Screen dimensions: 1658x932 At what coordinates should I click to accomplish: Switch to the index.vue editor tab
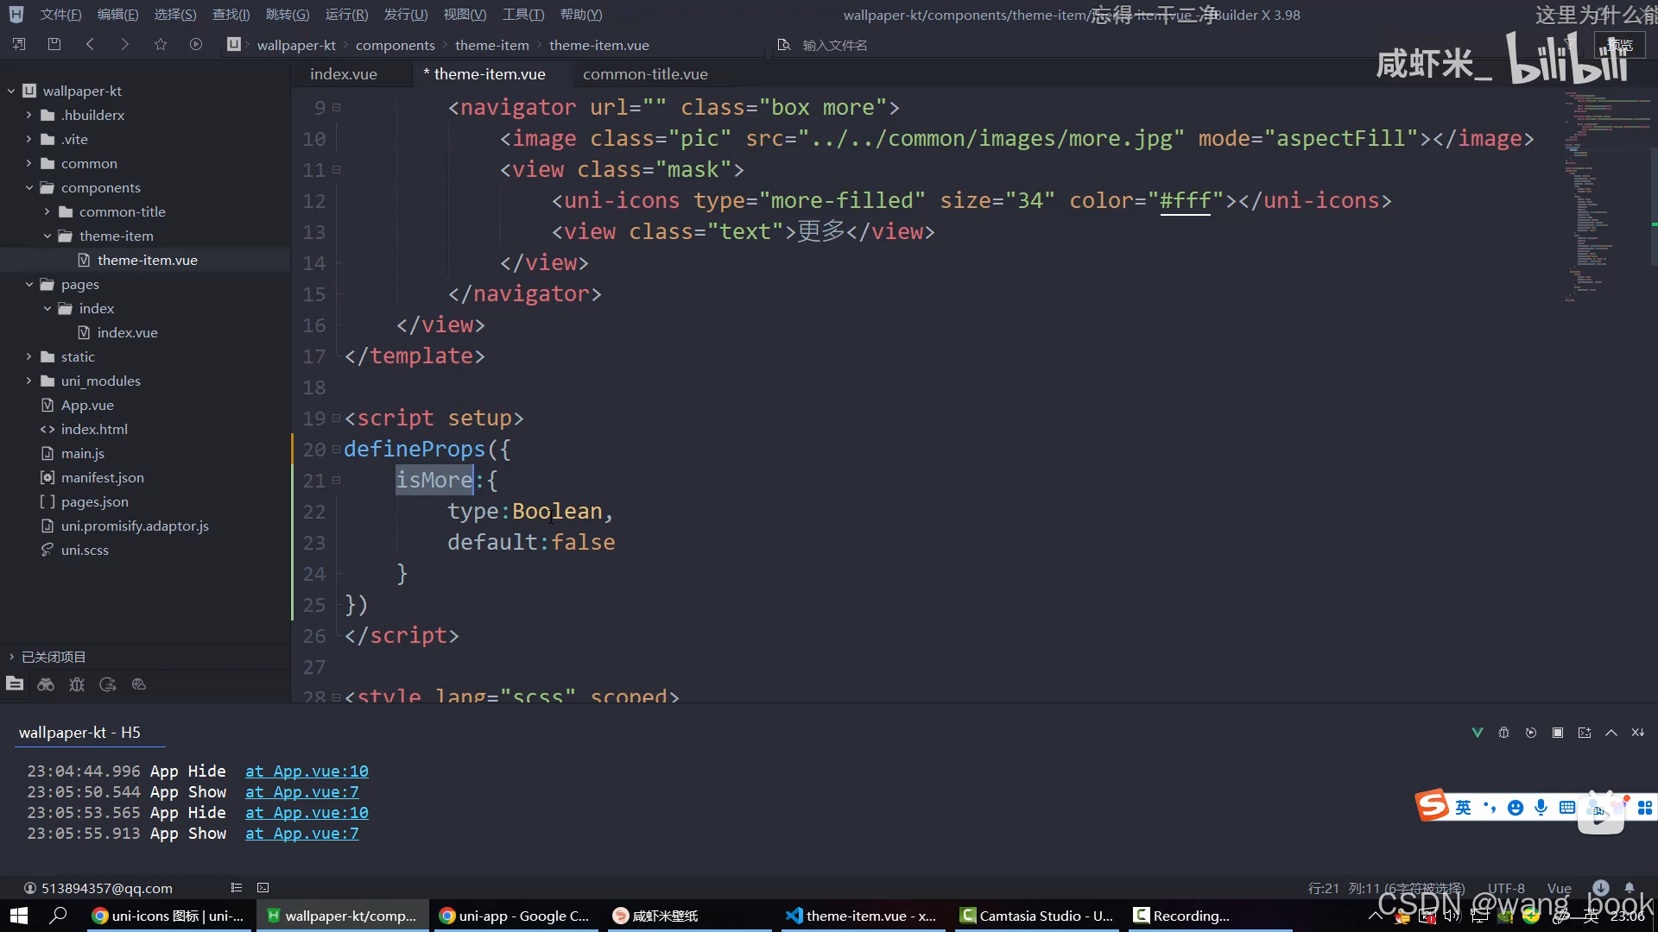pos(344,74)
